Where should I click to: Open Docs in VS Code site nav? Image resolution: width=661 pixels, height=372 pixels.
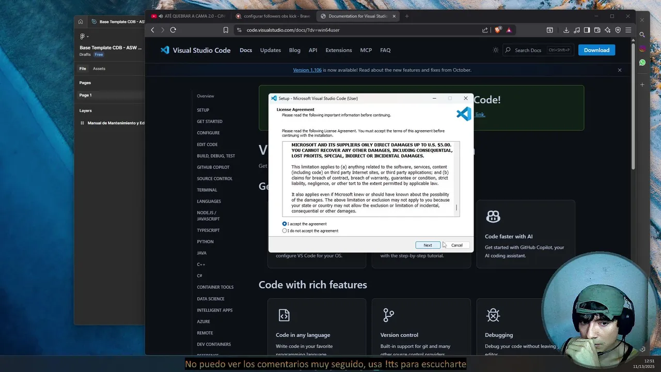coord(246,50)
